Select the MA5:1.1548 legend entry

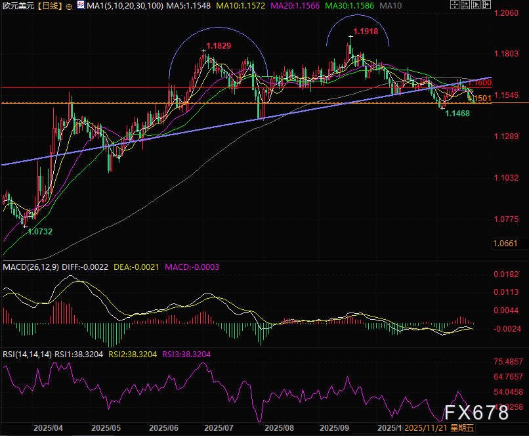point(187,5)
